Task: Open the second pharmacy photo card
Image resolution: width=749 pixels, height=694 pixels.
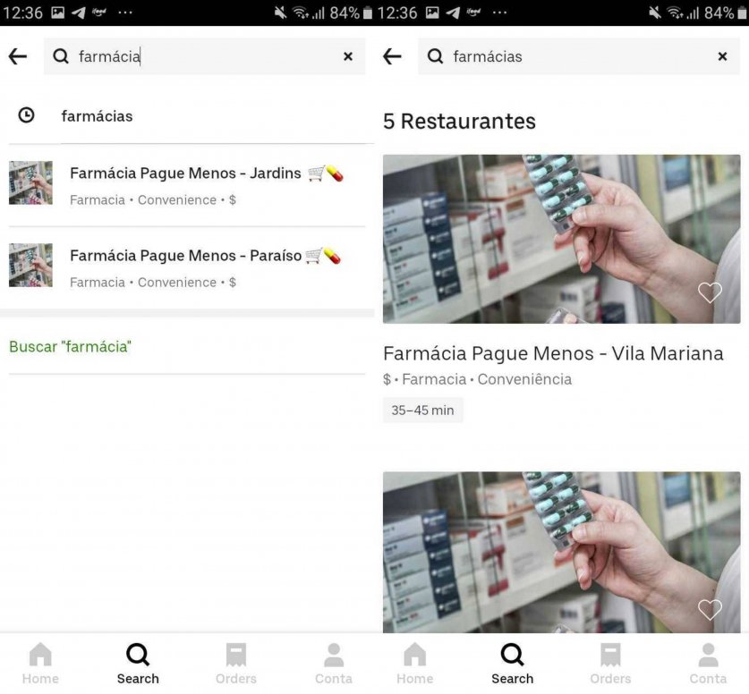Action: [x=562, y=552]
